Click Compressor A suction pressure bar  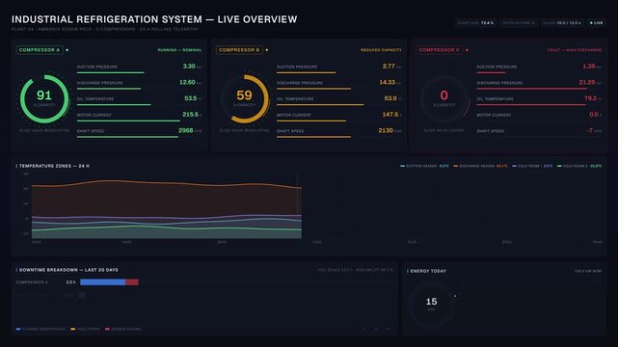point(110,72)
